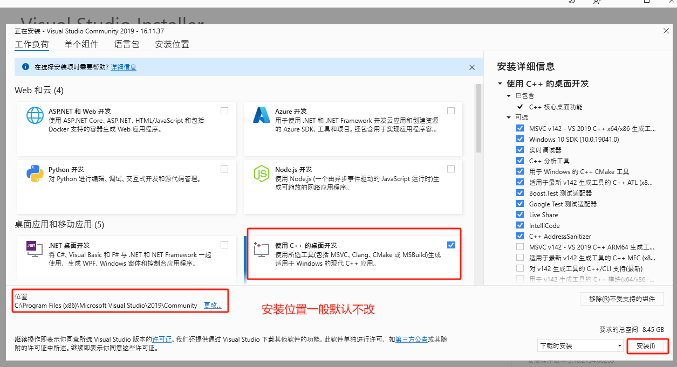Uncheck Boost.Test 测试适配器 option
The image size is (677, 367).
(520, 193)
